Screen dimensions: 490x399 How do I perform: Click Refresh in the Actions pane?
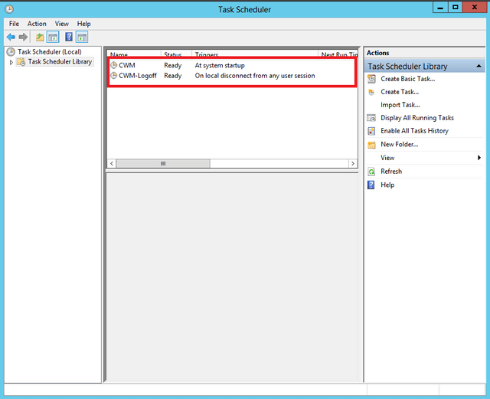[x=391, y=172]
